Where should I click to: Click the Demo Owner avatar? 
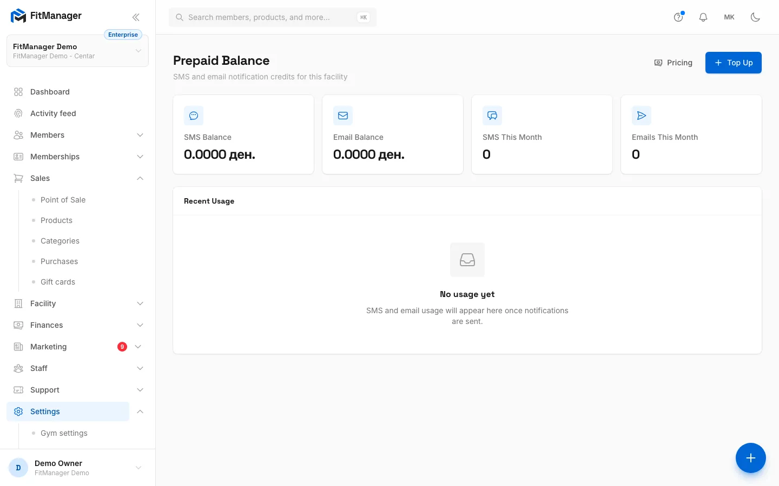pyautogui.click(x=18, y=468)
